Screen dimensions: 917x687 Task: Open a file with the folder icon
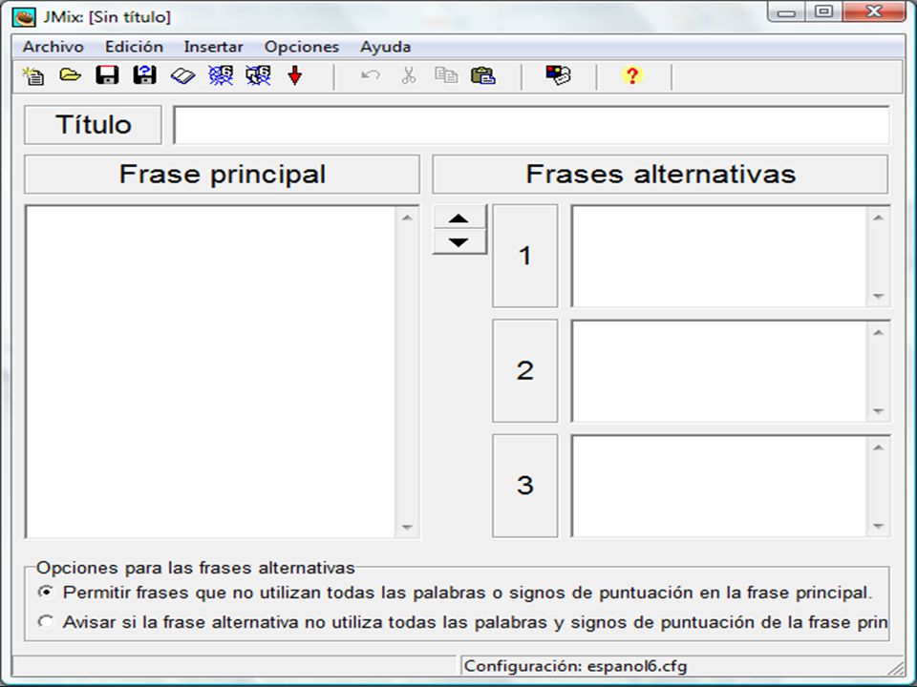coord(70,74)
